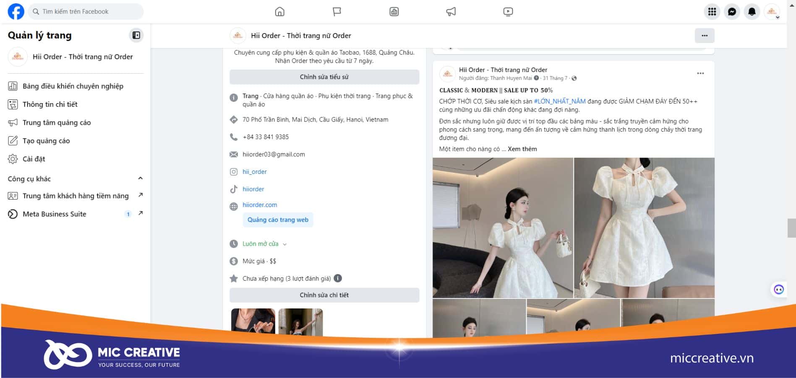
Task: Open Trung tâm khách hàng tiềm năng
Action: [76, 196]
